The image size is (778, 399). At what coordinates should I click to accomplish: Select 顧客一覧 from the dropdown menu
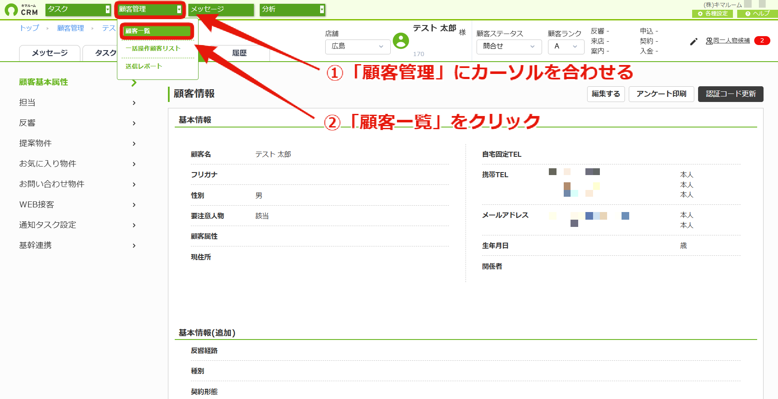[x=157, y=31]
